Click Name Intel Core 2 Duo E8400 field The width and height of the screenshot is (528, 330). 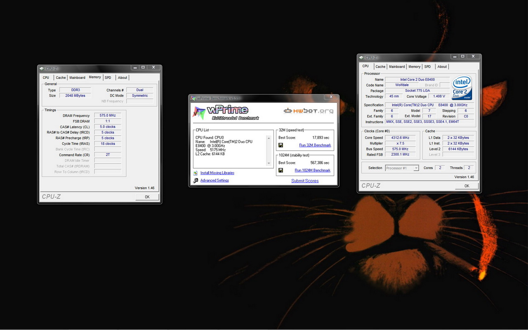pos(417,80)
